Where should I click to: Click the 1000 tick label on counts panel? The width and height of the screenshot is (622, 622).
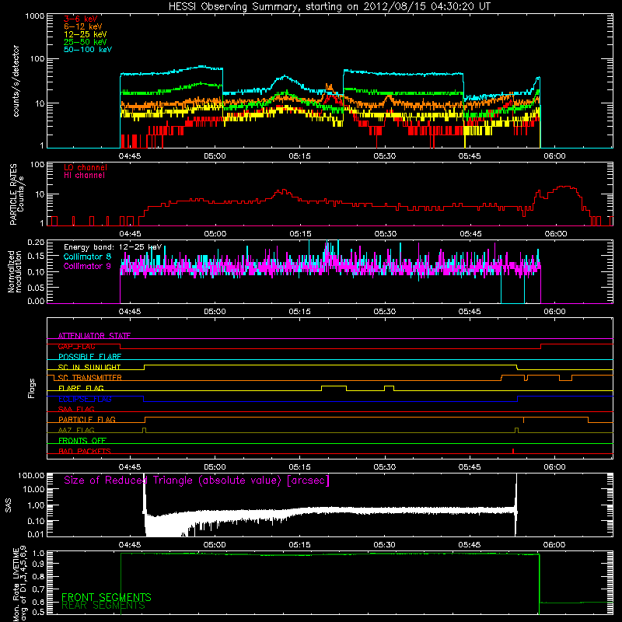(35, 16)
